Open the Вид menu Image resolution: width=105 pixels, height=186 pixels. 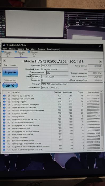(27, 49)
